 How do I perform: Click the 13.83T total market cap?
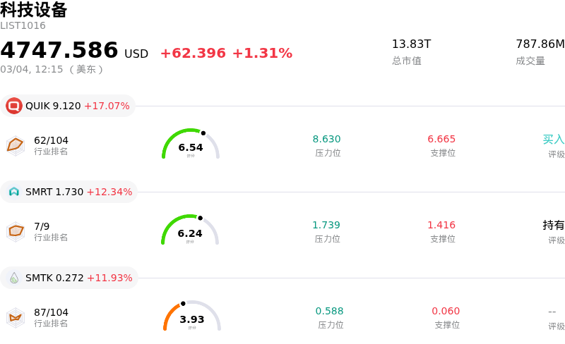tap(411, 44)
